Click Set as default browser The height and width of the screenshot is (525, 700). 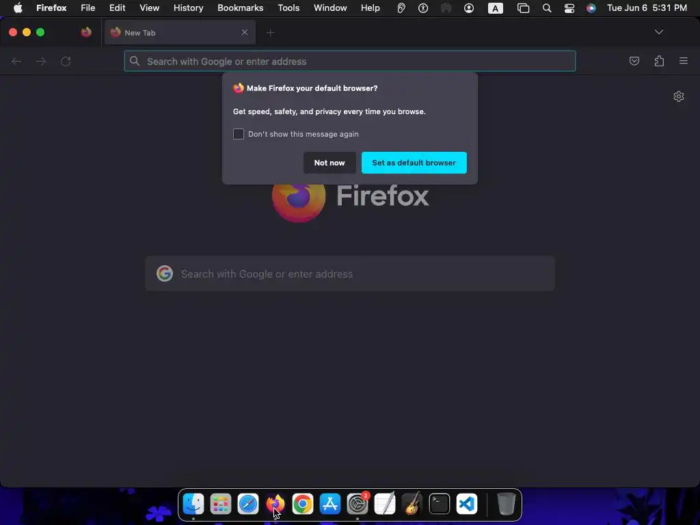pos(414,163)
